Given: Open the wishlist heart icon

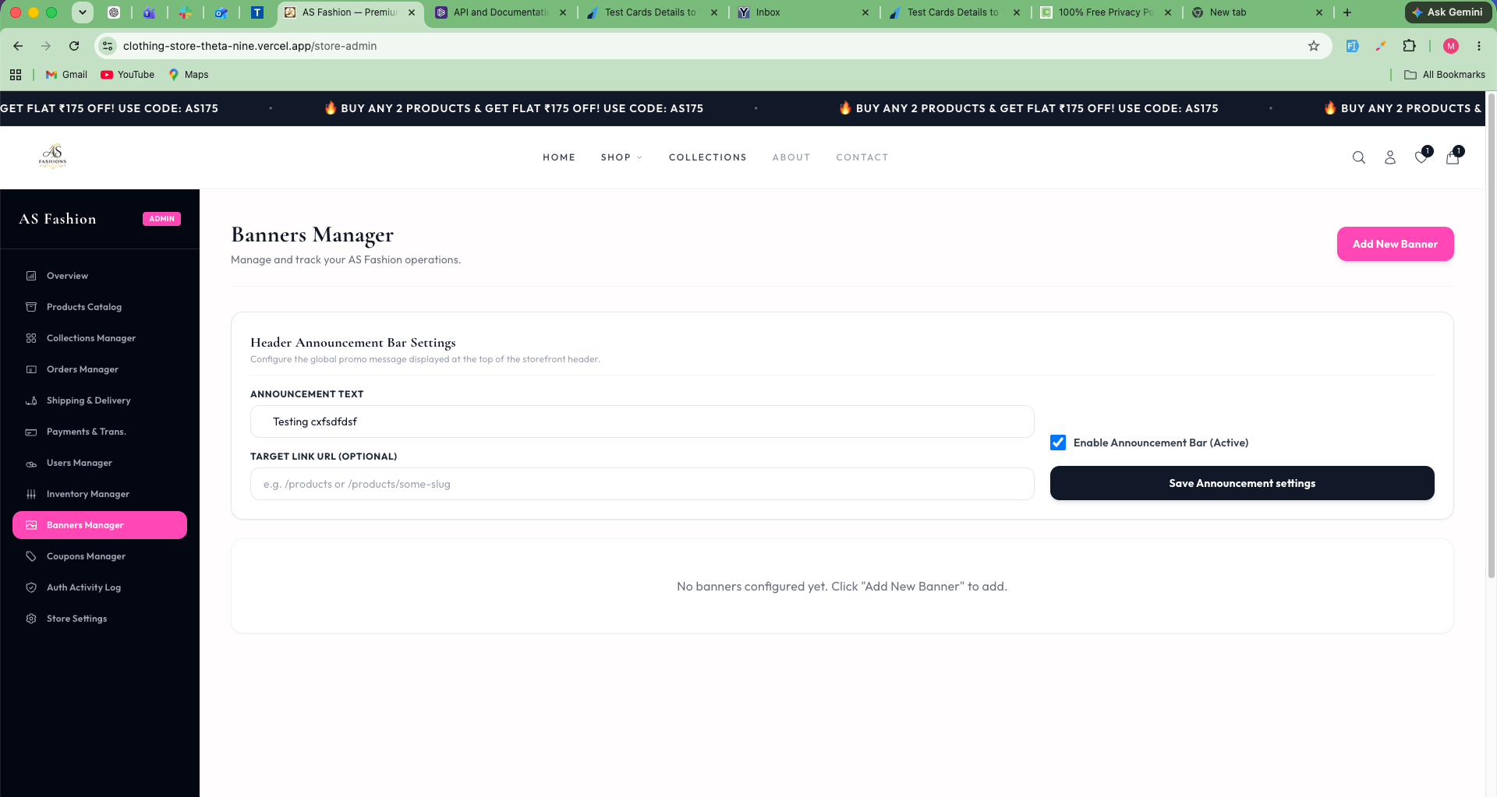Looking at the screenshot, I should [x=1421, y=157].
